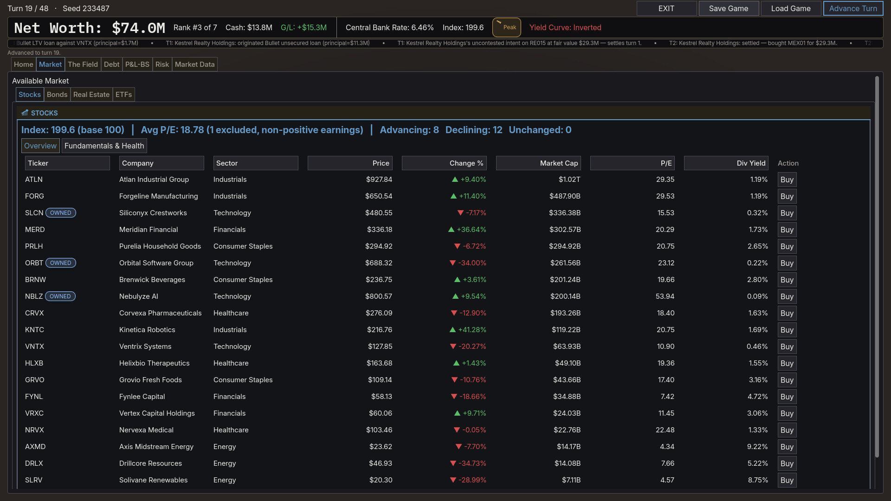Go to the P&L-BS tab
The width and height of the screenshot is (891, 501).
pyautogui.click(x=137, y=64)
